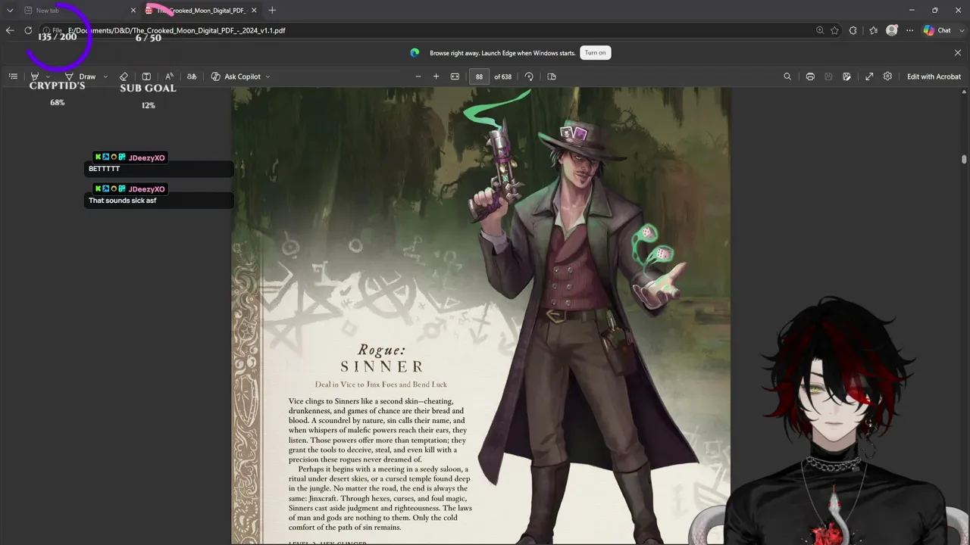The height and width of the screenshot is (545, 970).
Task: Go back to the previous page
Action: tap(10, 30)
